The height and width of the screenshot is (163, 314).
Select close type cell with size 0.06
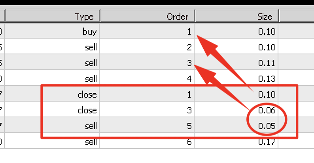coord(52,110)
